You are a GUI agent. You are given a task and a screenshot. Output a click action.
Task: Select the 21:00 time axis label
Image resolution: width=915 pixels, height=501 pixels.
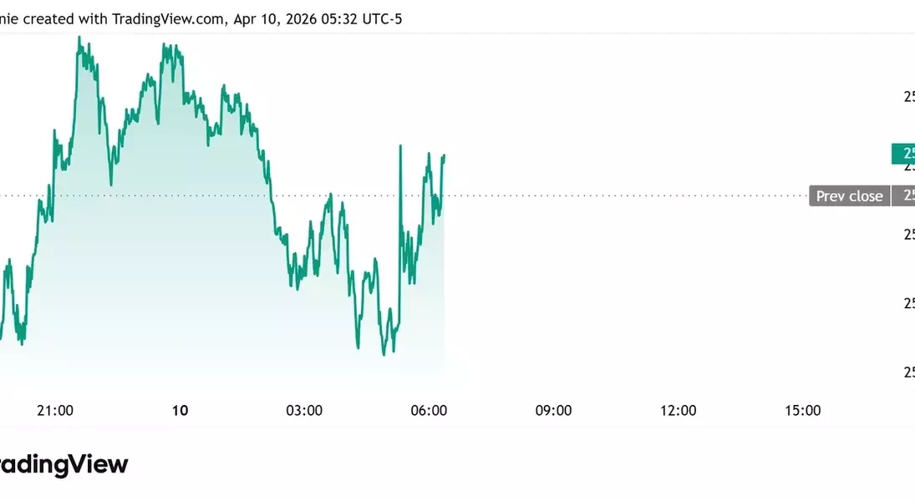tap(56, 410)
